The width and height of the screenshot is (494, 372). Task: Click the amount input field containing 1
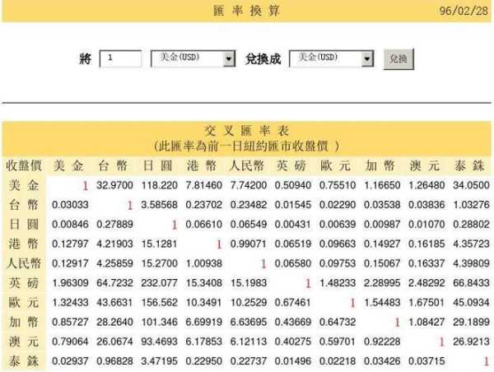tap(120, 59)
